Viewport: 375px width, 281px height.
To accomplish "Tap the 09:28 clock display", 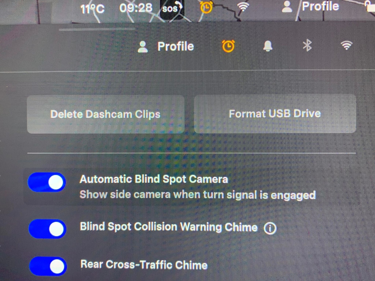I will click(136, 8).
